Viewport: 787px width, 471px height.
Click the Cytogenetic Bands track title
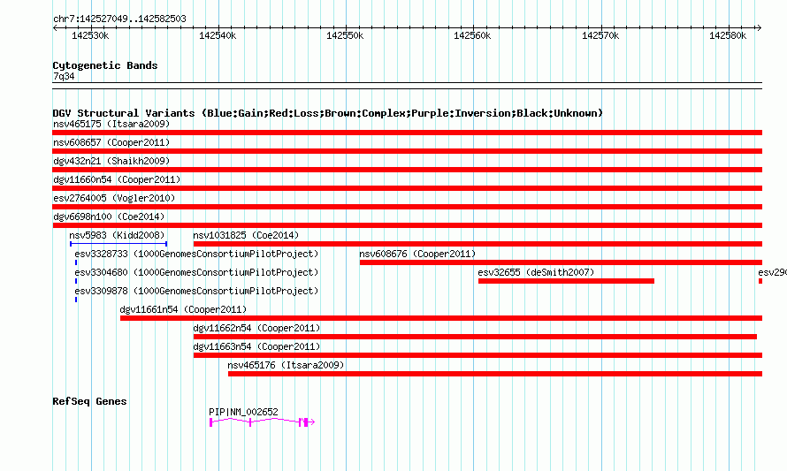click(105, 65)
